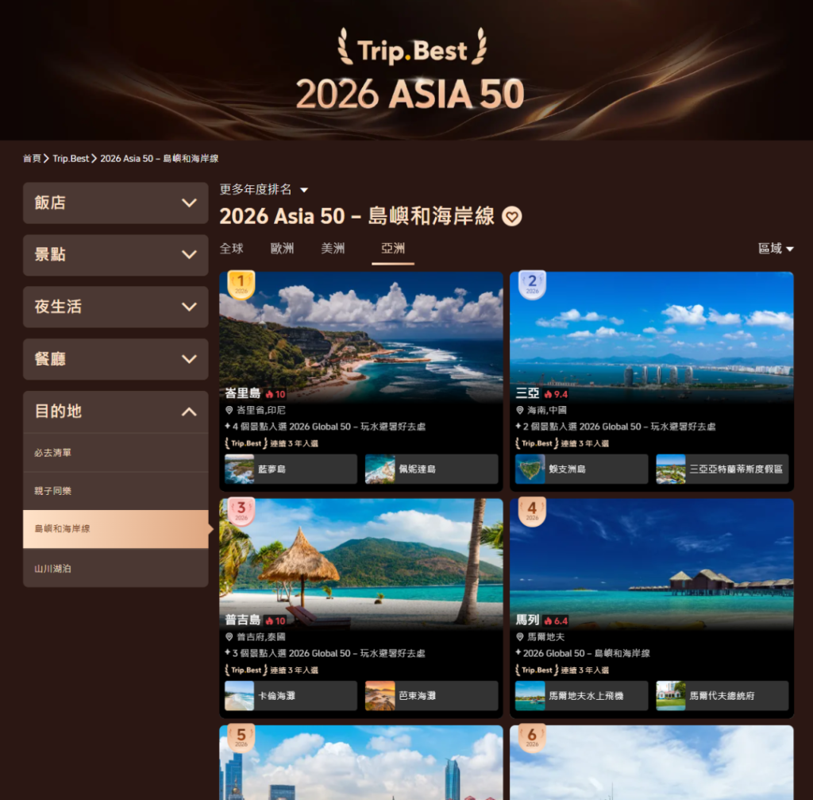Expand the 景點 sidebar section

(x=116, y=255)
